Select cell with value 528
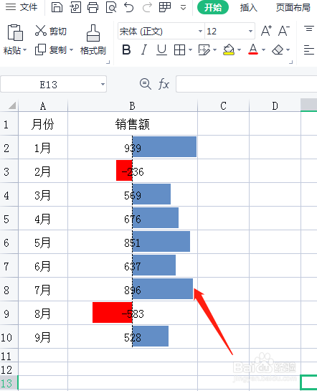The width and height of the screenshot is (317, 391). 133,337
